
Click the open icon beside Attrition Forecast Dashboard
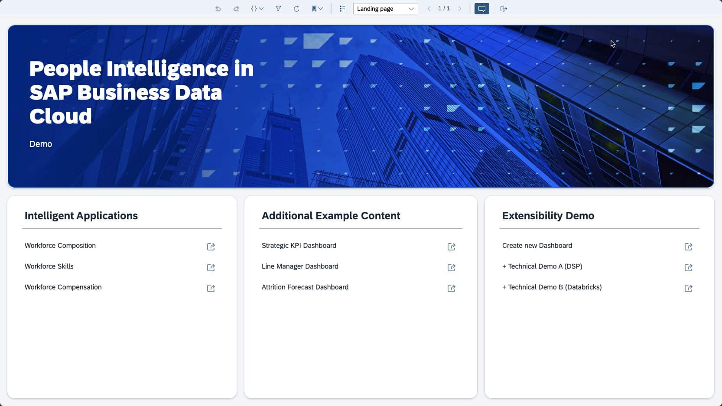pos(452,288)
